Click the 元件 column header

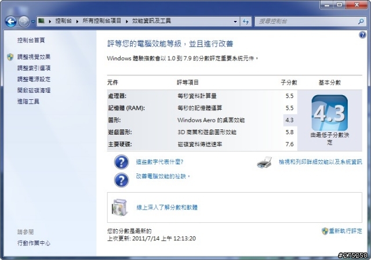click(x=112, y=82)
